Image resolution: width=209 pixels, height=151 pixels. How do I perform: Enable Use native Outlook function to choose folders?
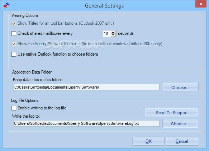(14, 54)
